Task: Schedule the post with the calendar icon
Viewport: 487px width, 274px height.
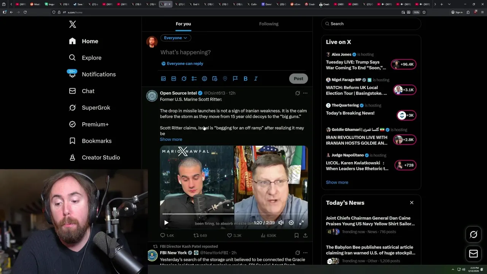Action: 215,78
